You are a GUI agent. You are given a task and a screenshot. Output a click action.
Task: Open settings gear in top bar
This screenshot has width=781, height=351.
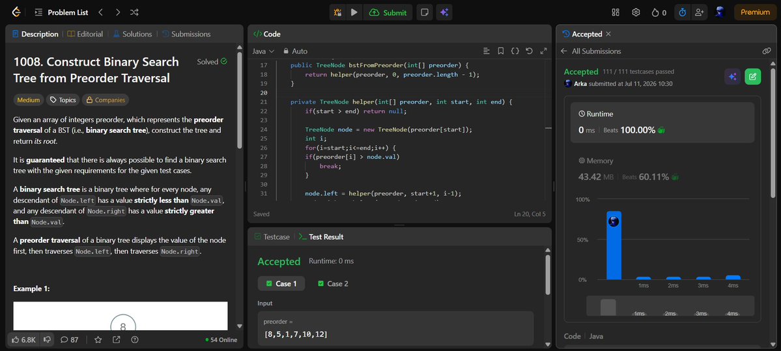[636, 12]
